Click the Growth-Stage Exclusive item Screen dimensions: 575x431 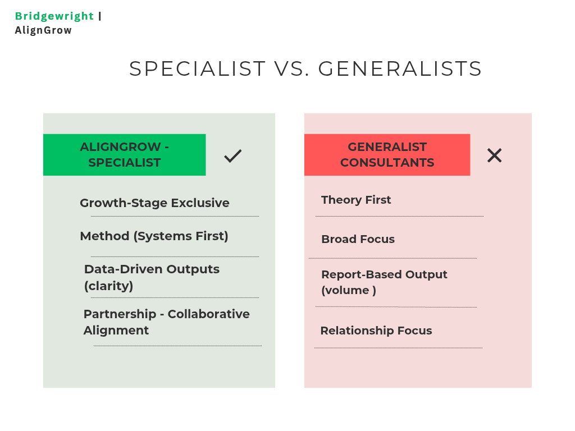154,203
